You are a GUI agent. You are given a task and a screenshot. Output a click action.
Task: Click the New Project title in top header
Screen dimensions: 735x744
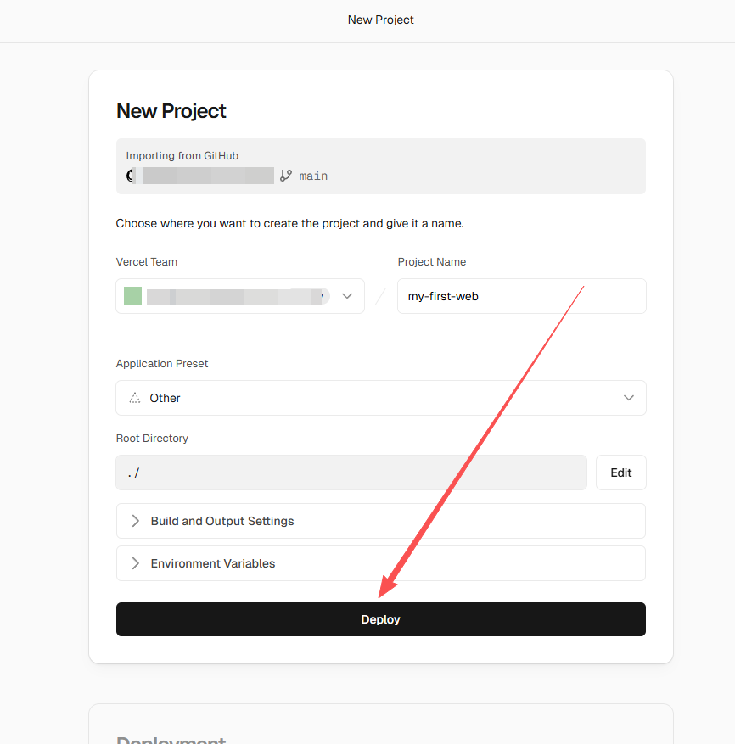tap(380, 20)
